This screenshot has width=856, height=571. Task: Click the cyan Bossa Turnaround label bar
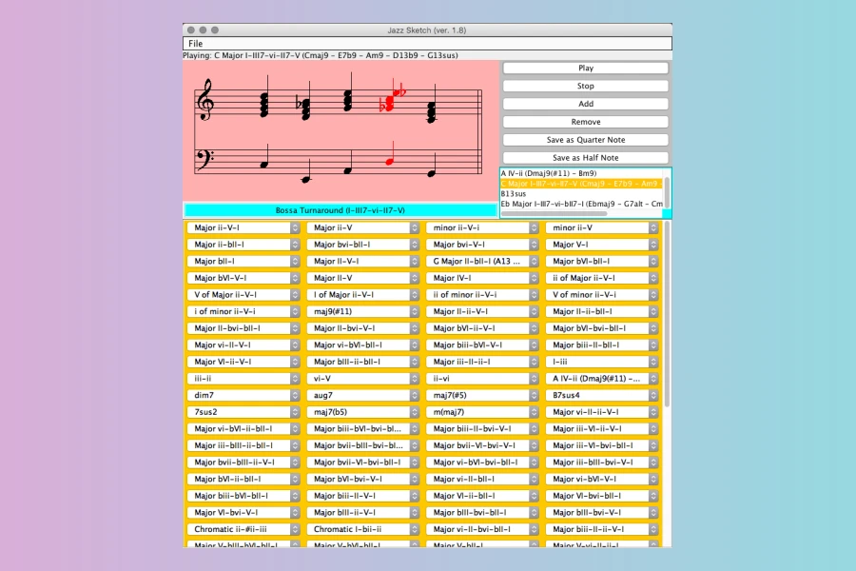pos(340,210)
